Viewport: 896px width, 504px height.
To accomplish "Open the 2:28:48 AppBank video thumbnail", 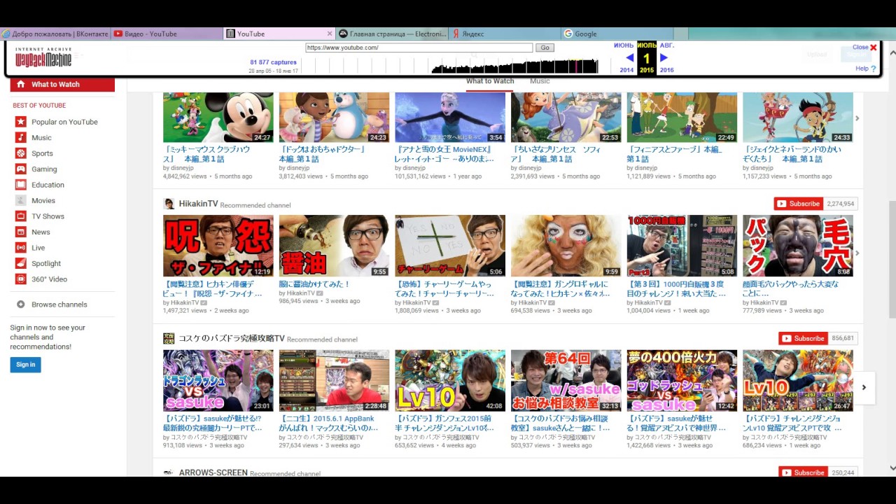I will tap(334, 381).
